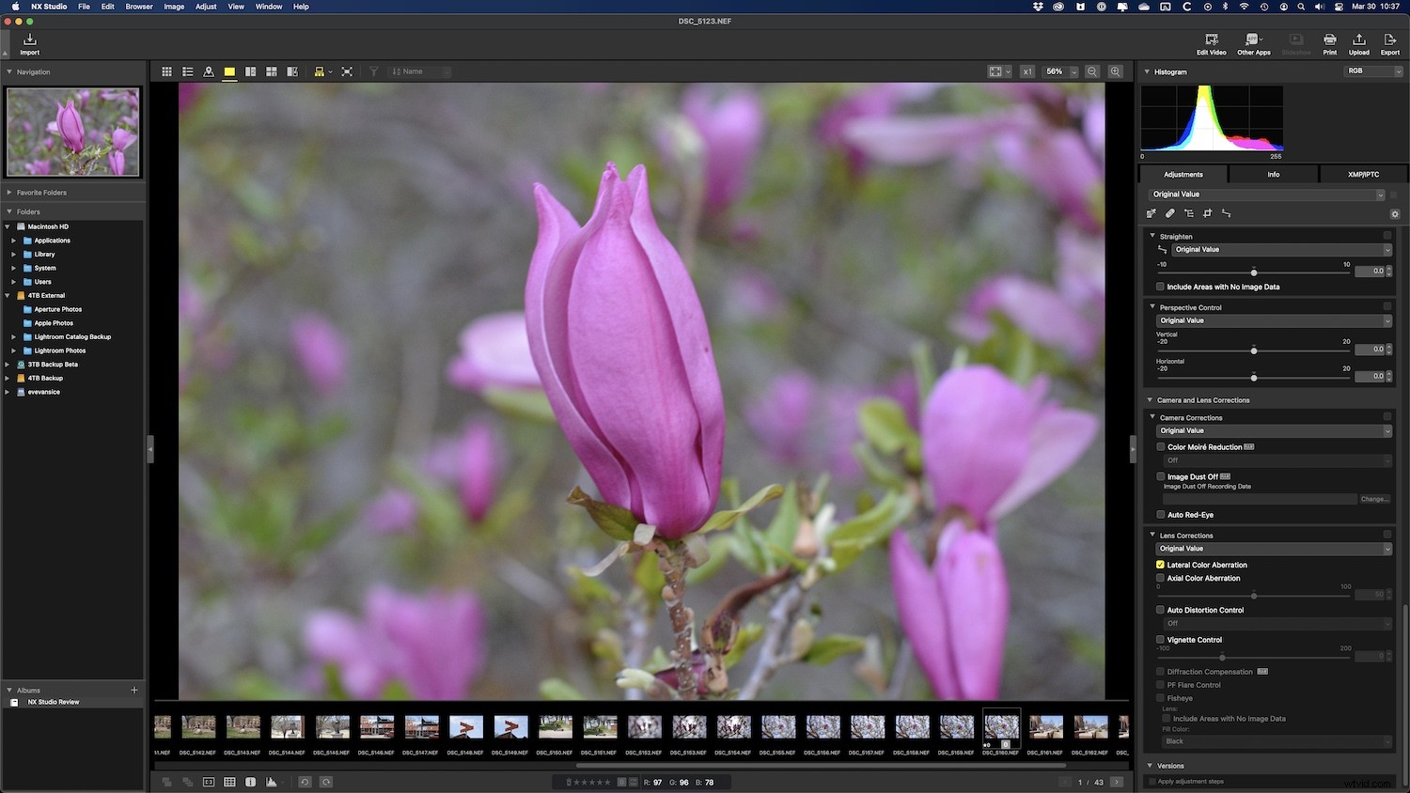The image size is (1410, 793).
Task: Open the Window menu in the menu bar
Action: tap(269, 7)
